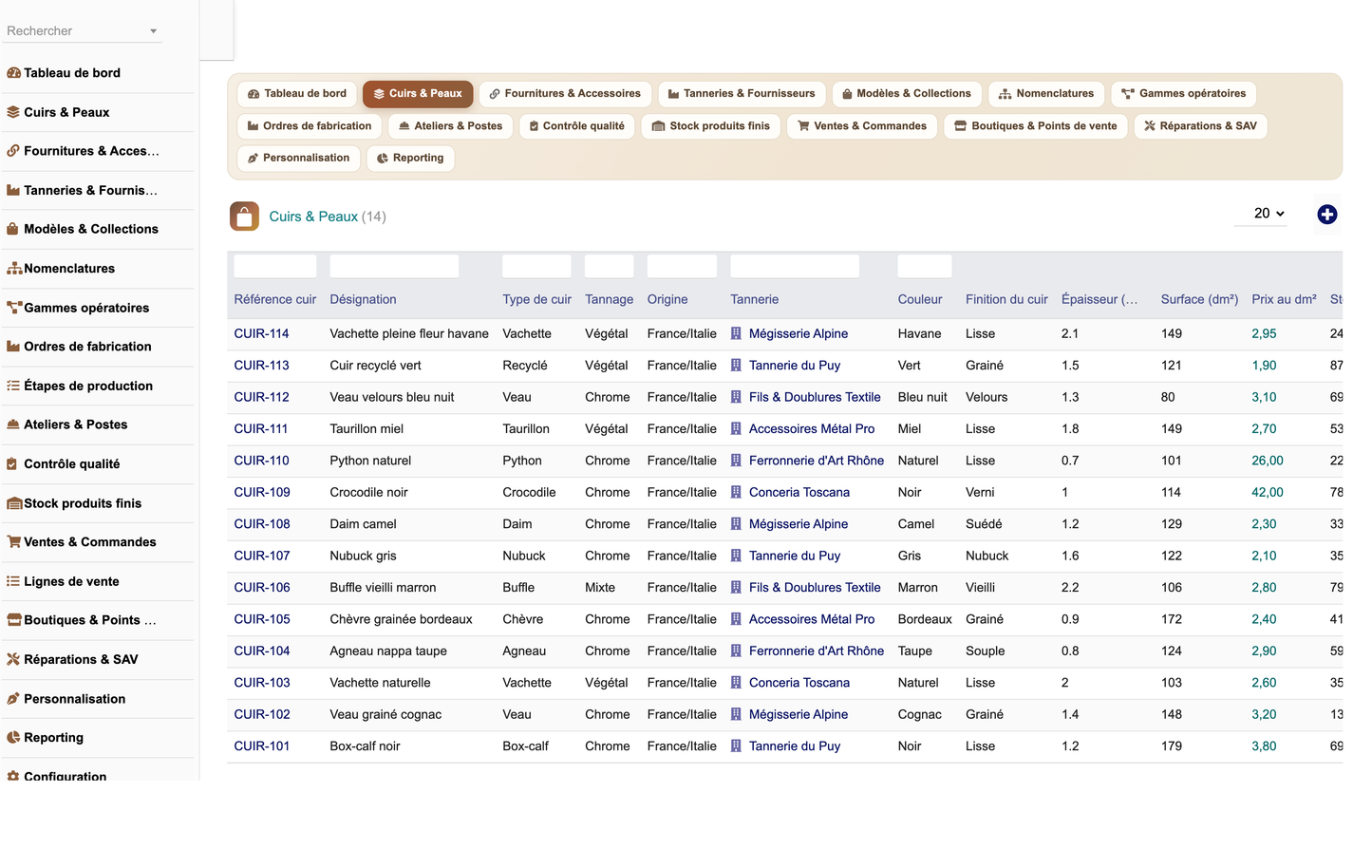Click the Personnalisation sidebar pen icon

13,699
